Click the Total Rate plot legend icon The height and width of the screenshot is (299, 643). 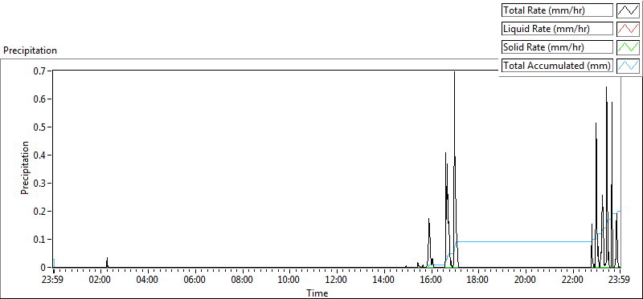tap(629, 10)
